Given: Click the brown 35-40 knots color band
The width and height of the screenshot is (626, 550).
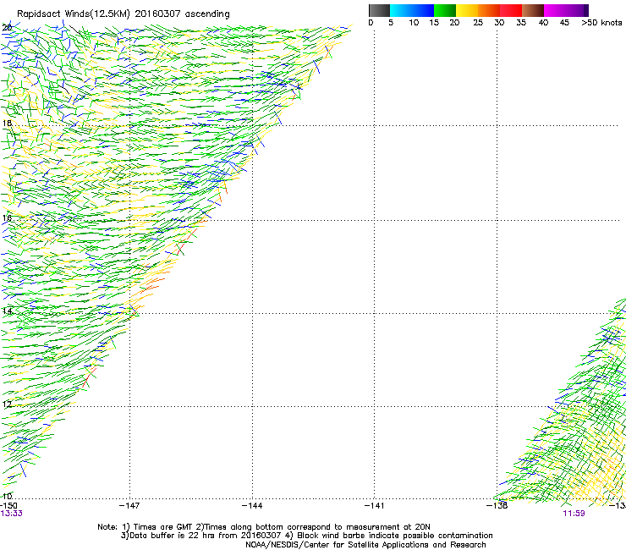Looking at the screenshot, I should 533,10.
